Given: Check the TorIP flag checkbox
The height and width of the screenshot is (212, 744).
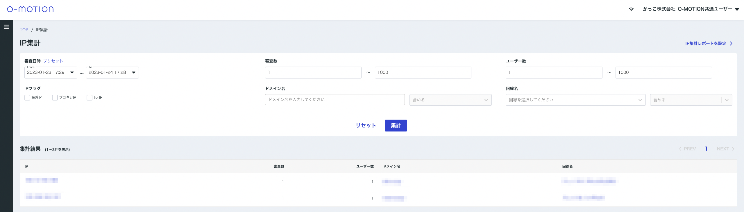Looking at the screenshot, I should coord(90,98).
